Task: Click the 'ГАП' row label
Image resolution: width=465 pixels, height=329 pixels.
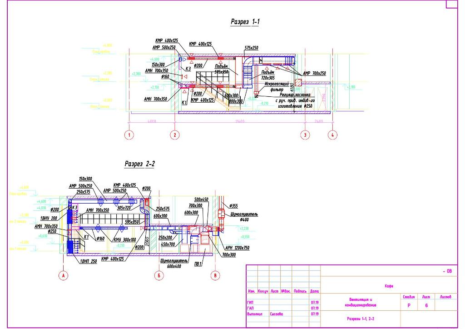Action: click(250, 308)
